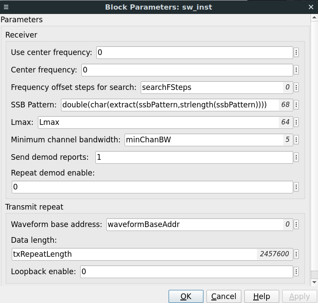The height and width of the screenshot is (303, 318).
Task: Click options dots for Minimum channel bandwidth
Action: (x=296, y=140)
